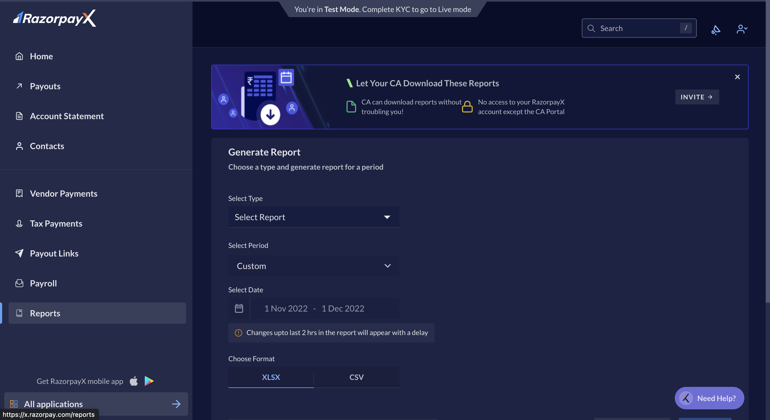Expand the Custom period dropdown

tap(313, 266)
